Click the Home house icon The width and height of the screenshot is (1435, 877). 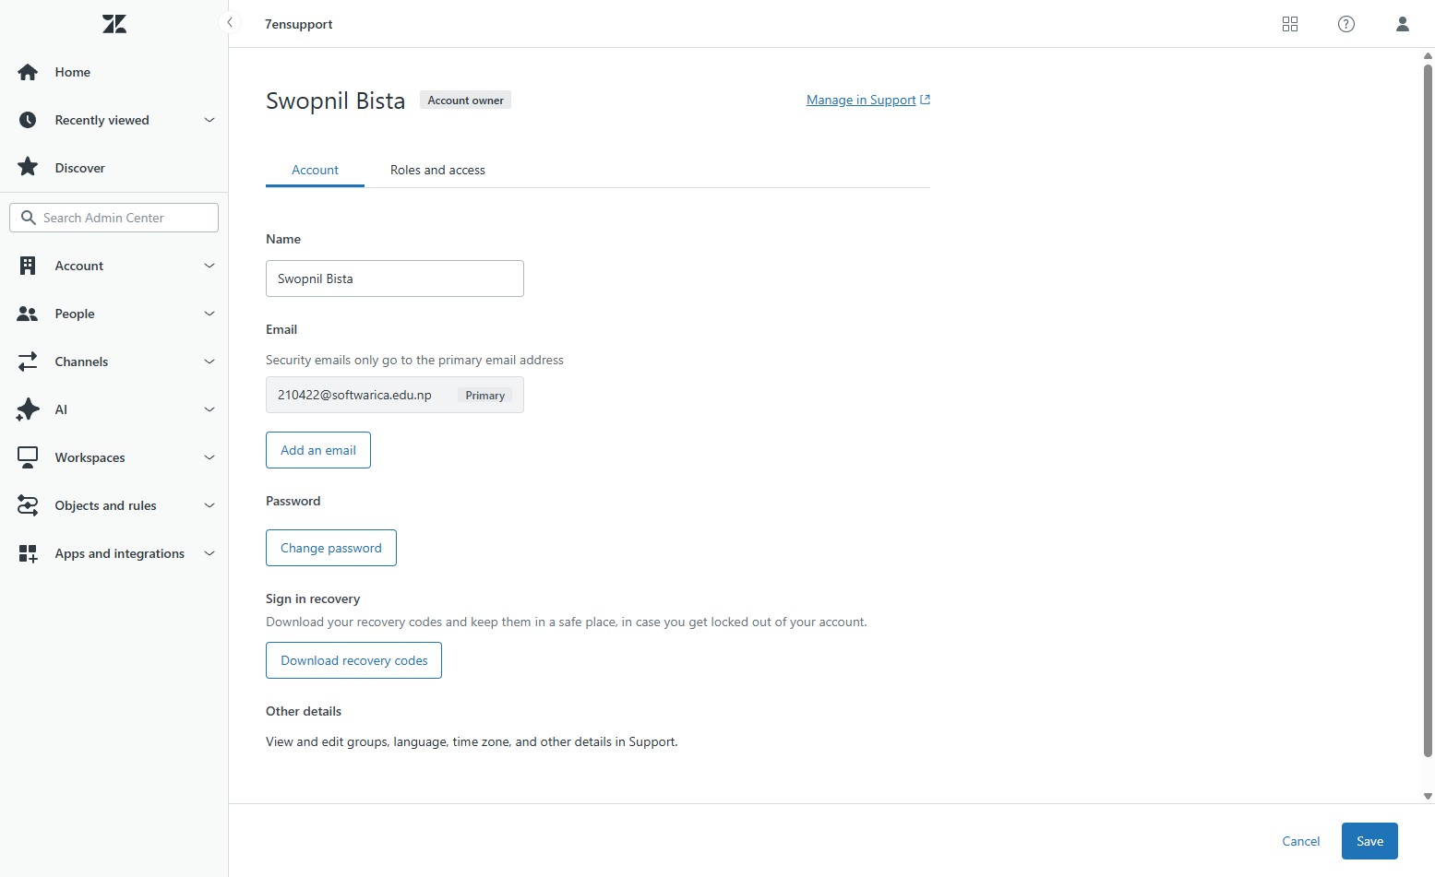coord(28,72)
